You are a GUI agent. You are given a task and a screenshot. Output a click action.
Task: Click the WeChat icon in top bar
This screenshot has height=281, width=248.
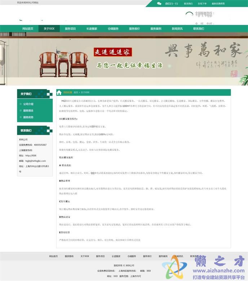tap(159, 3)
